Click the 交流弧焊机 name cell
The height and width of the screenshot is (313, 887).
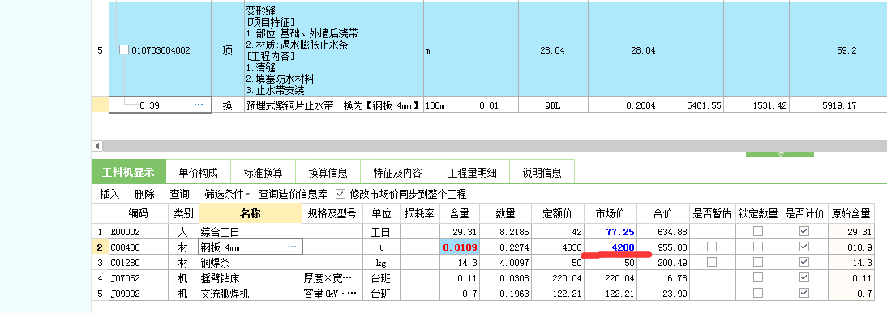coord(251,294)
